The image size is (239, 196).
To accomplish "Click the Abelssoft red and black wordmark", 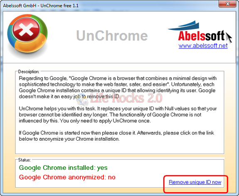I will (x=201, y=36).
